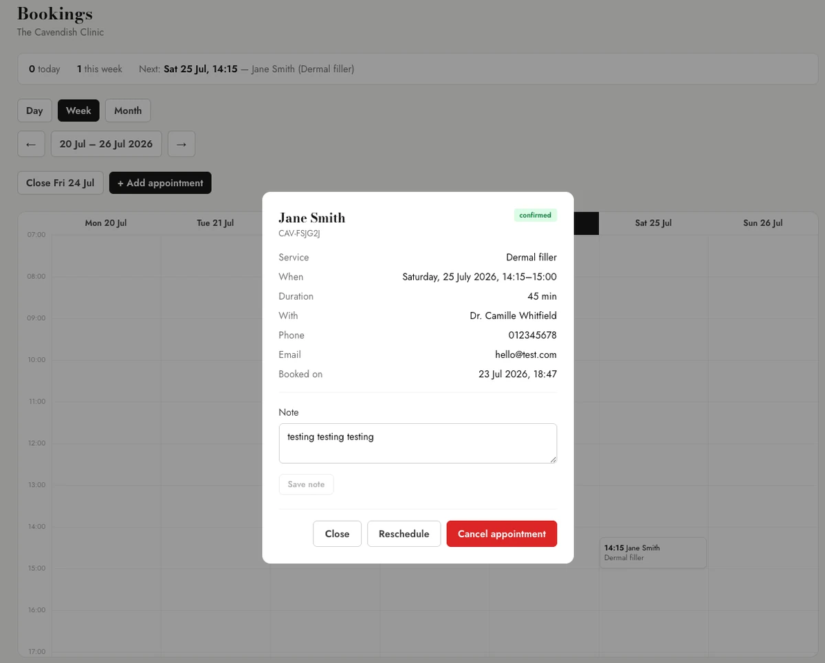Open the 20 Jul – 26 Jul 2026 date range
Screen dimensions: 825x663
(x=107, y=144)
